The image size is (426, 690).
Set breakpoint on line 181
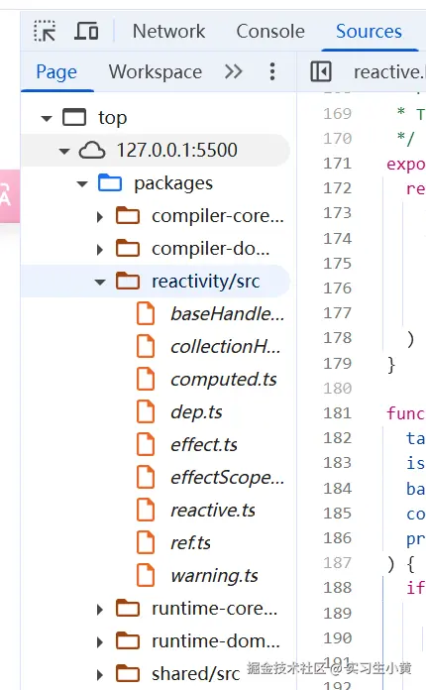click(338, 412)
